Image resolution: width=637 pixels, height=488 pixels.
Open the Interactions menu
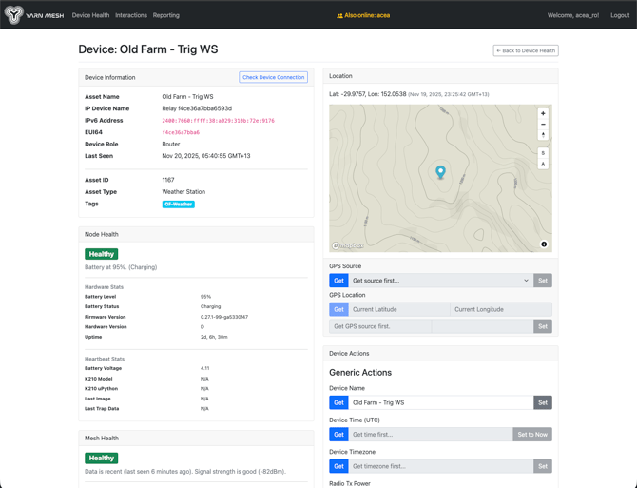131,15
